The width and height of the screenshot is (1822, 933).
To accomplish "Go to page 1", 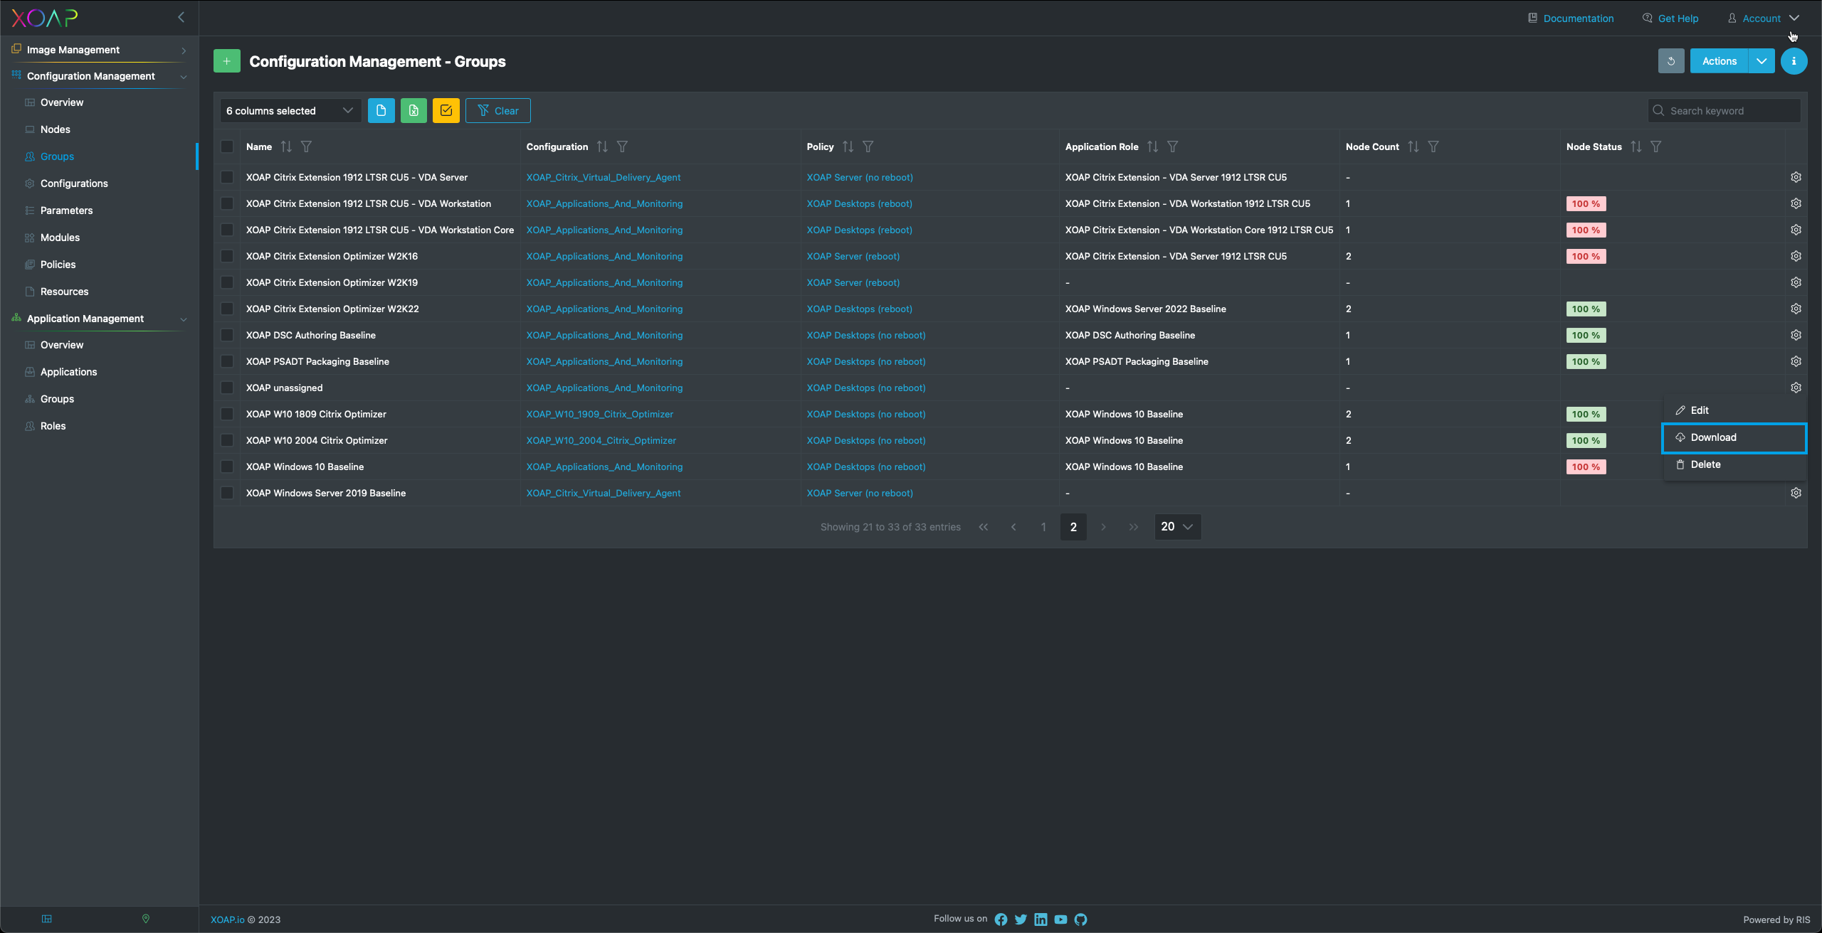I will click(1043, 527).
